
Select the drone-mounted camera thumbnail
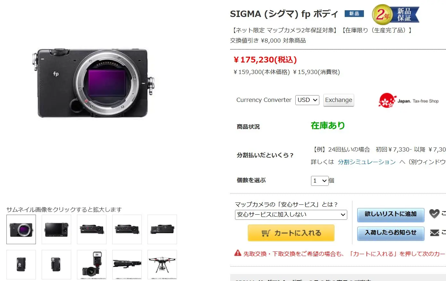tap(162, 265)
